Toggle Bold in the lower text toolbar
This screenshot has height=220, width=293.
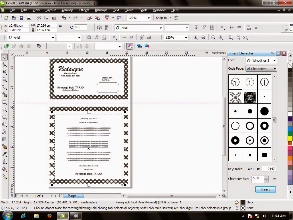[x=89, y=38]
